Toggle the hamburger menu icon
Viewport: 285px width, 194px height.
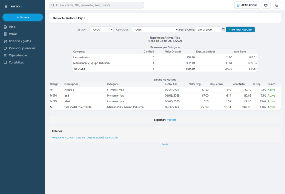click(x=6, y=7)
